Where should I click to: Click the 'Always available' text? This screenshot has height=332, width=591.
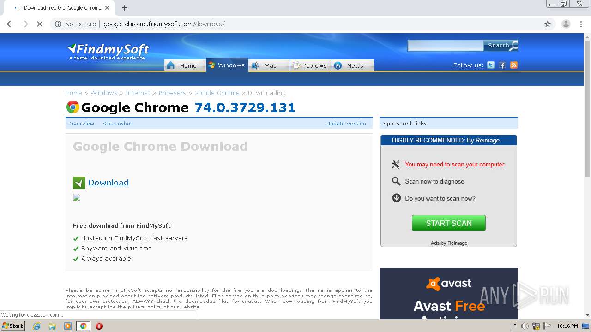pos(106,258)
